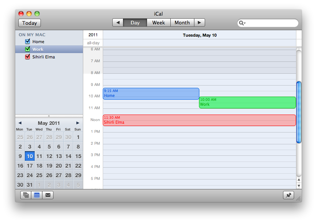This screenshot has height=223, width=317.
Task: Open the notifications envelope icon
Action: point(48,195)
